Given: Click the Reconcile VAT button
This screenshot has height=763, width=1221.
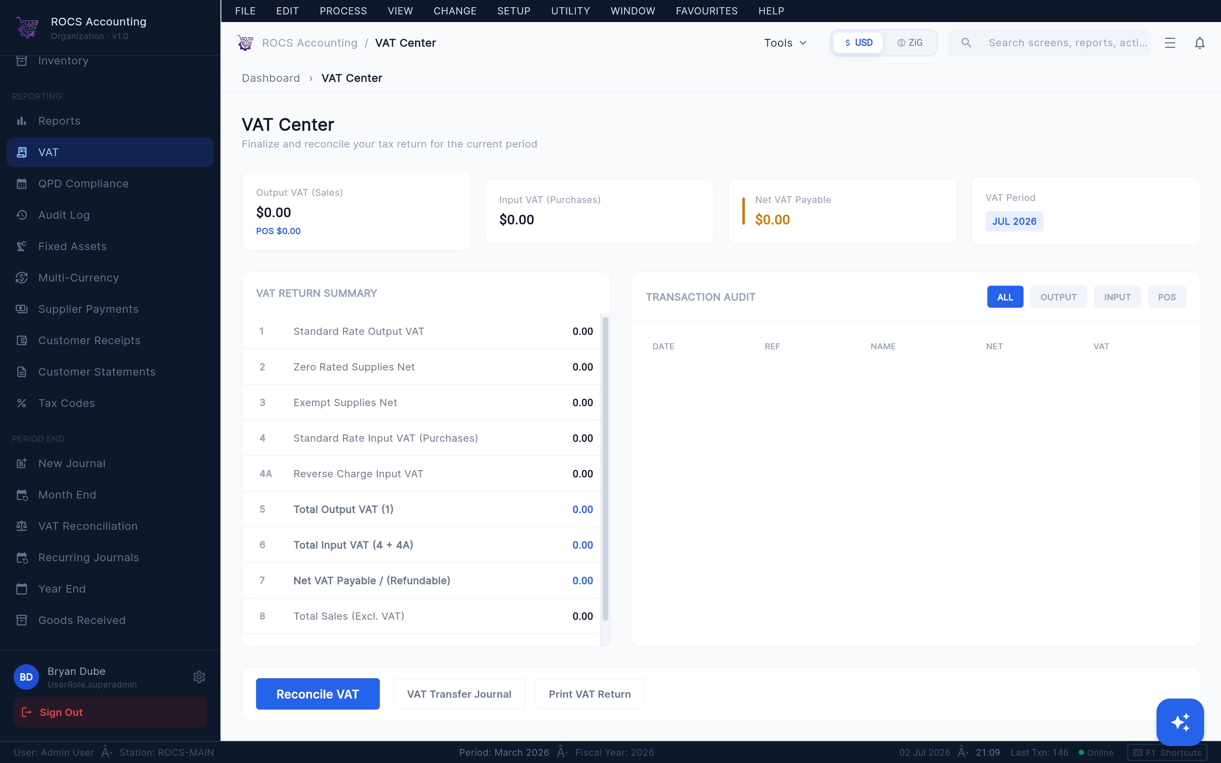Looking at the screenshot, I should point(318,694).
